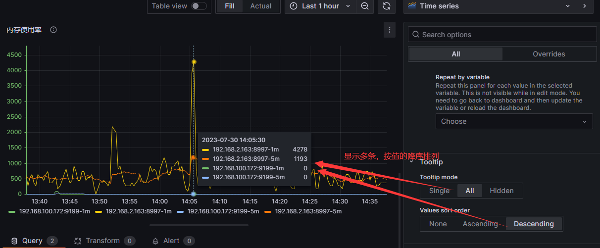The height and width of the screenshot is (248, 600).
Task: Open the Choose variable dropdown
Action: (514, 121)
